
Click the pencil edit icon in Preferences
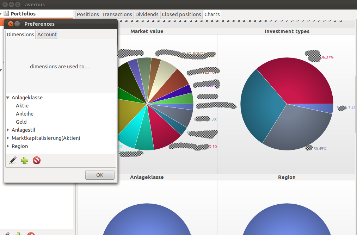point(13,160)
